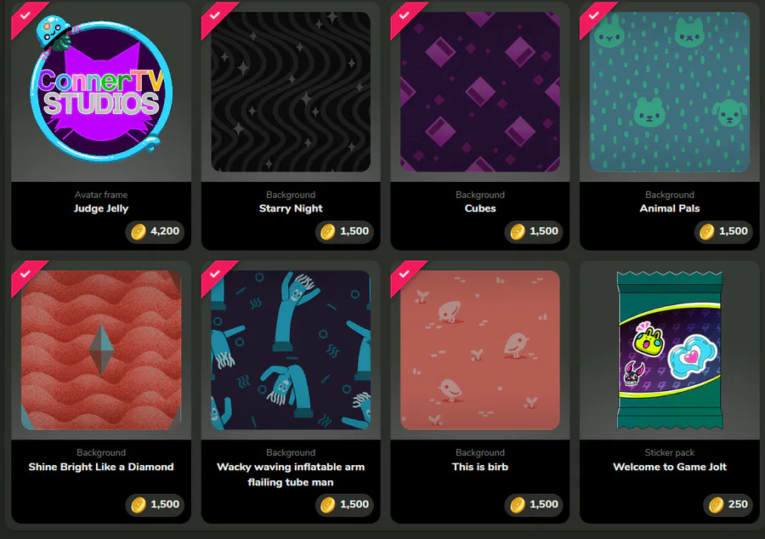The height and width of the screenshot is (539, 765).
Task: Select the This is birb background preview
Action: click(480, 350)
